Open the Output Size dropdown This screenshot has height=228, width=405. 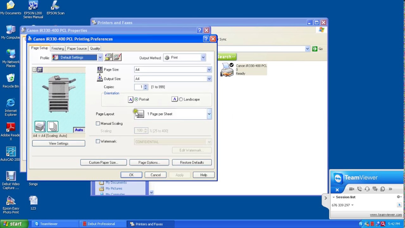pyautogui.click(x=209, y=79)
